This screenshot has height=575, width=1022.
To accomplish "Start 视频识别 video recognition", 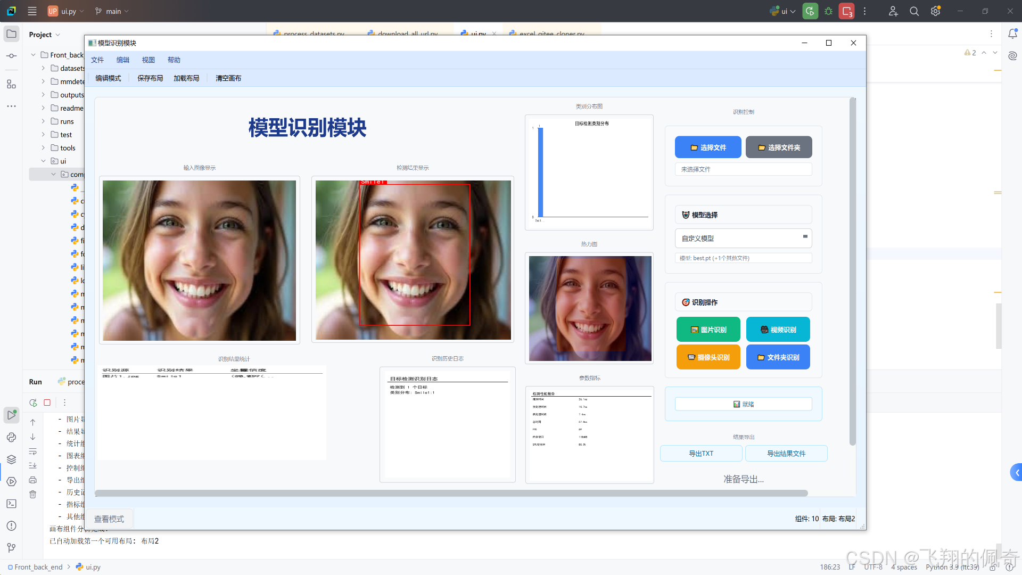I will (778, 330).
